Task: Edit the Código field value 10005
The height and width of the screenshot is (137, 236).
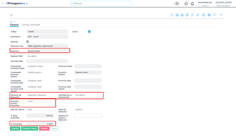Action: click(47, 32)
